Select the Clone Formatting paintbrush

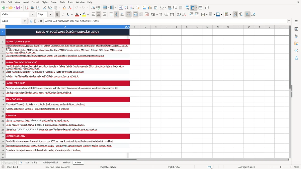64,8
